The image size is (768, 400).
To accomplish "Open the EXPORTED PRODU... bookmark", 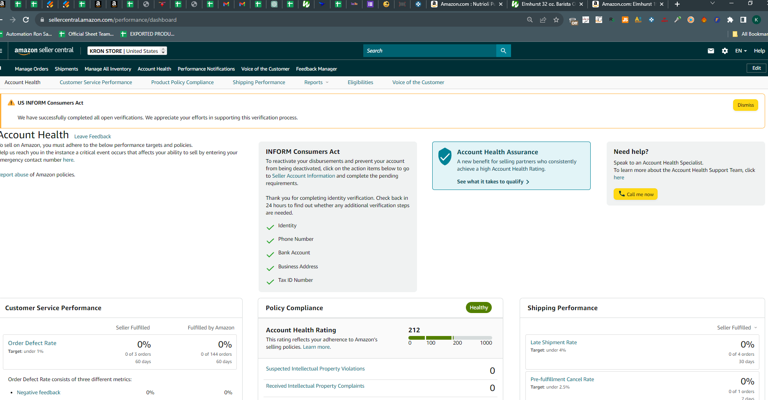I will click(147, 34).
